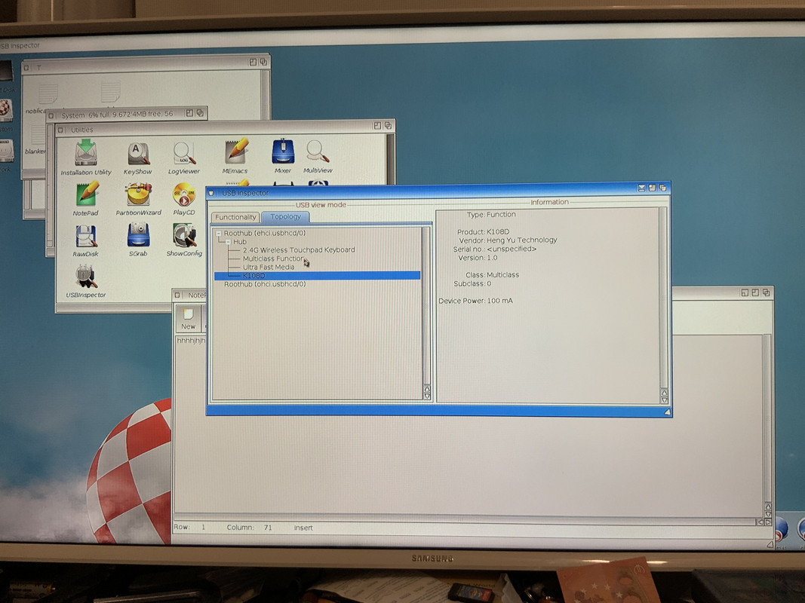The width and height of the screenshot is (805, 603).
Task: Click the USB Inspector screen title at top
Action: click(x=20, y=46)
